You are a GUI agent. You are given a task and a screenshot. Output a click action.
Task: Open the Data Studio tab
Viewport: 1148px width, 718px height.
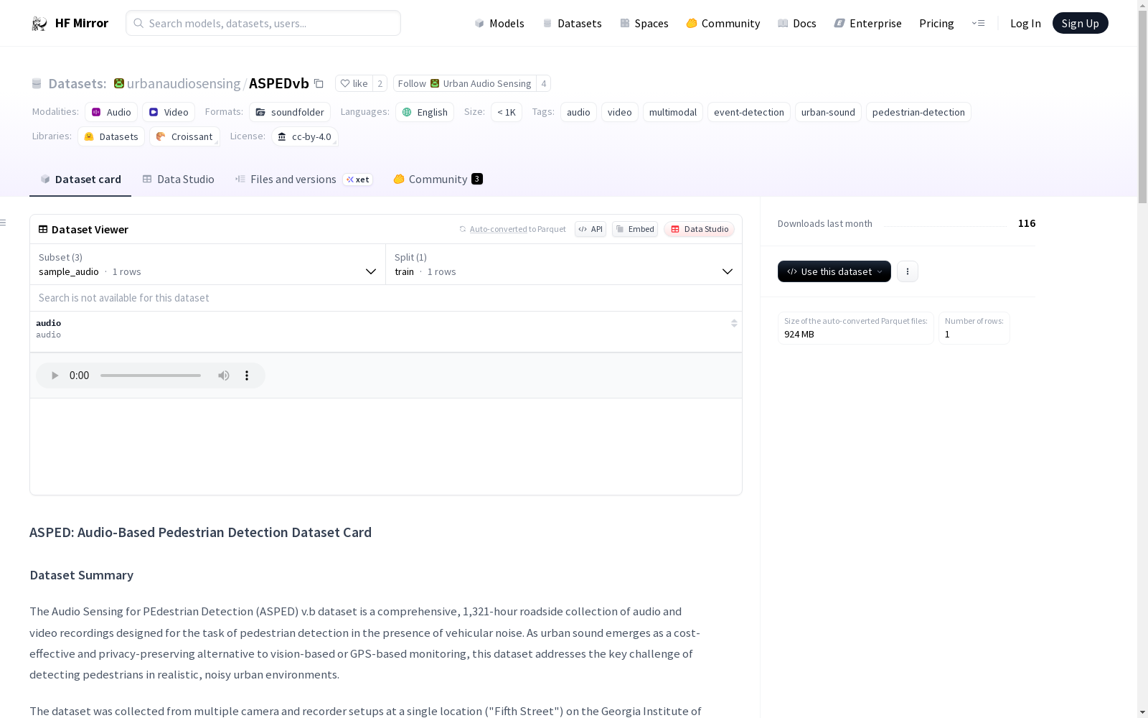tap(178, 179)
